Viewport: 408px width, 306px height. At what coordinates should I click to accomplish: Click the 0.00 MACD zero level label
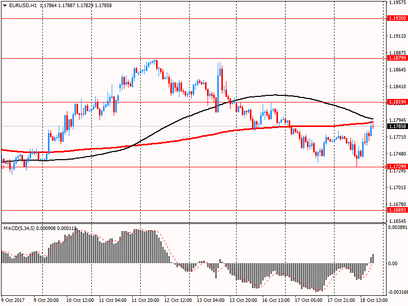393,264
